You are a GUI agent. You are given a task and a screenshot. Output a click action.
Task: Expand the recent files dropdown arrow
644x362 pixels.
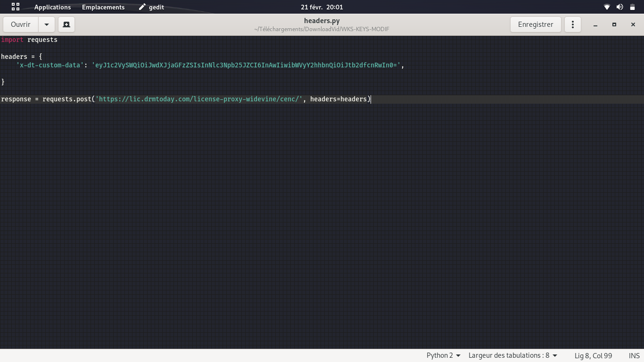point(46,25)
